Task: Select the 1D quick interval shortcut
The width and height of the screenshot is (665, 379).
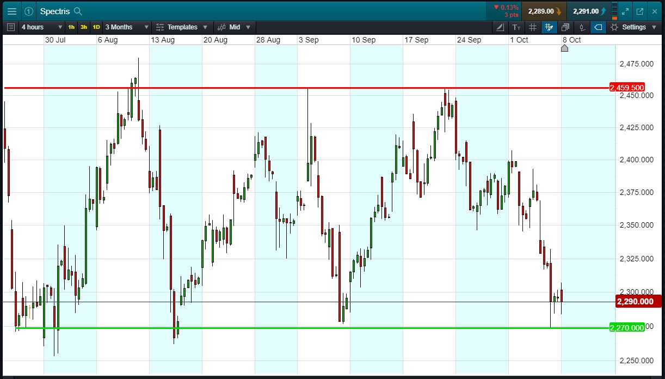Action: click(x=96, y=27)
